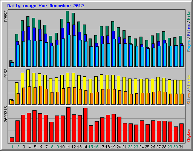Click the cyan pages bar for day 1

coord(12,65)
